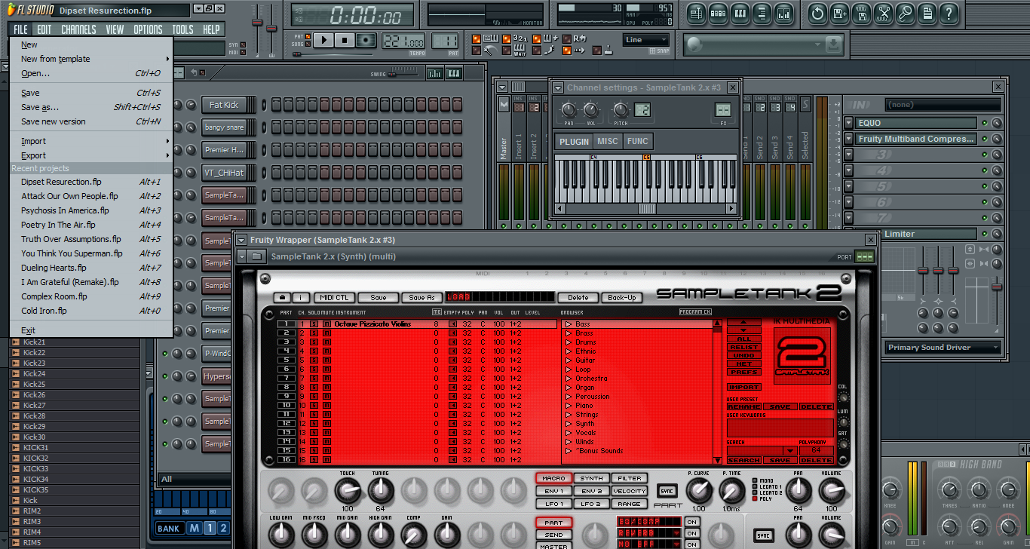Open help with the question mark icon

pyautogui.click(x=949, y=13)
